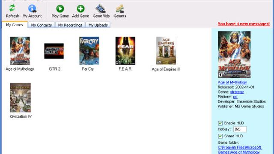
Task: Open the 4 new messages link
Action: pos(244,24)
